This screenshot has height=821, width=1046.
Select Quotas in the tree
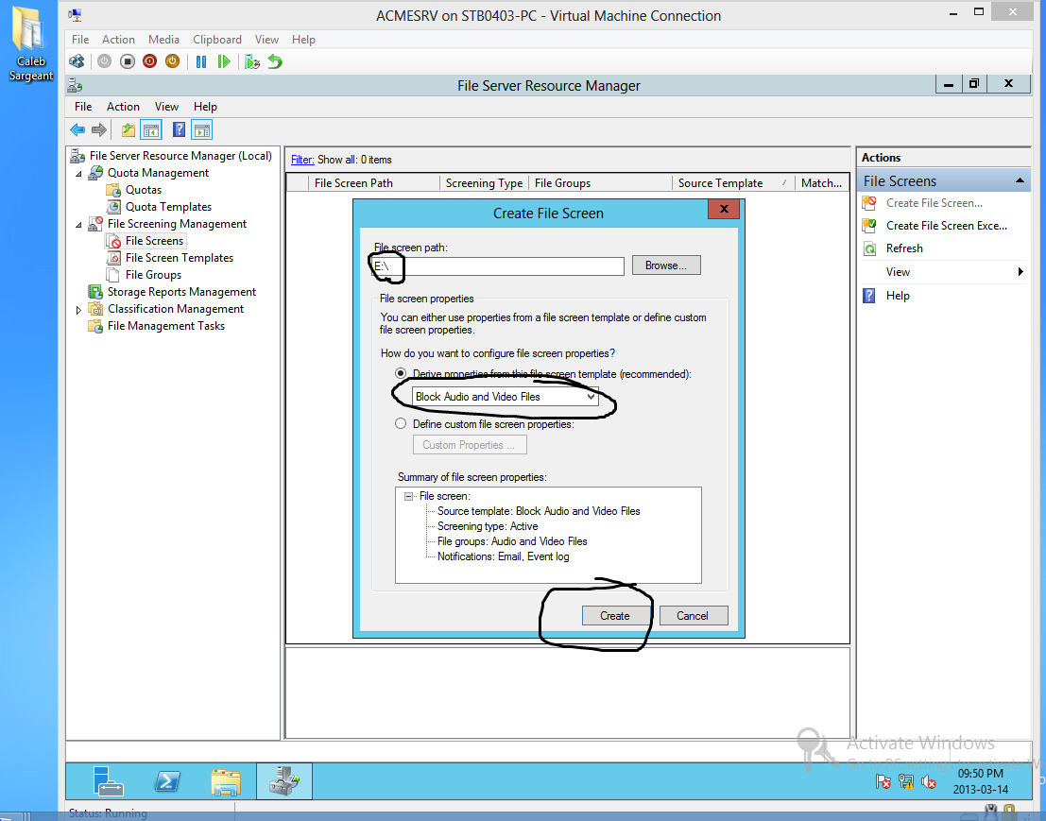click(x=144, y=190)
